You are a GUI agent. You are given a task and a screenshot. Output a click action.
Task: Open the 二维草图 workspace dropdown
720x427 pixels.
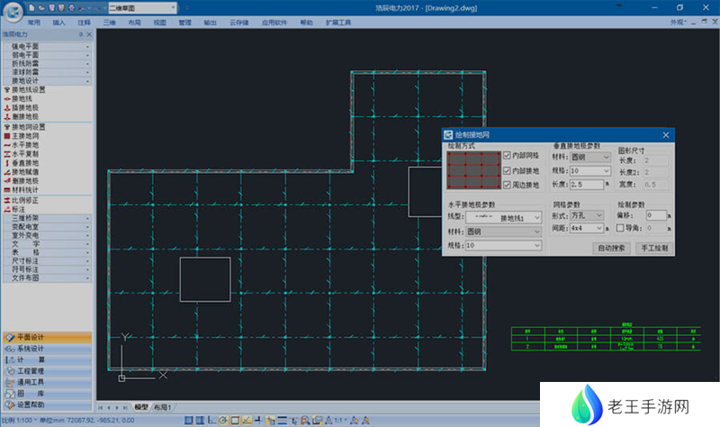[x=146, y=7]
